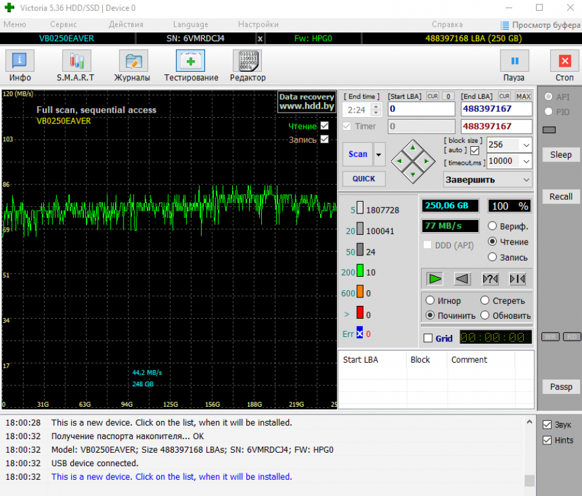Click the Passp button
The image size is (582, 496).
tap(561, 387)
